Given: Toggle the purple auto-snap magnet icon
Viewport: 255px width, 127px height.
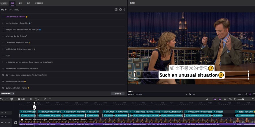Looking at the screenshot, I should [x=220, y=99].
